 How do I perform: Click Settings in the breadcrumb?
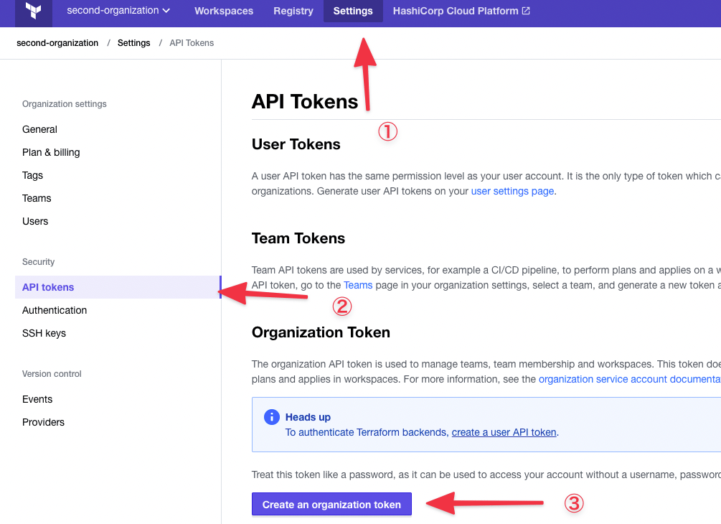click(134, 43)
